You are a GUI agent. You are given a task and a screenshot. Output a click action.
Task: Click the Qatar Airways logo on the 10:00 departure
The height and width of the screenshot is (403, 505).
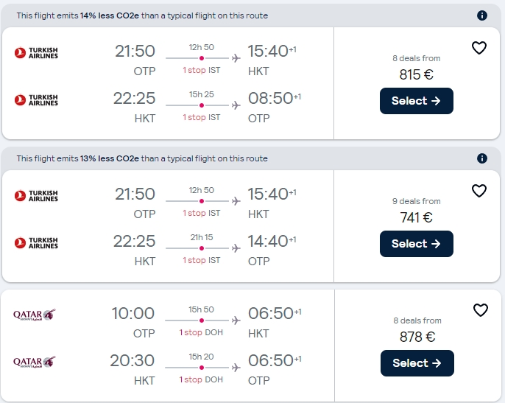click(x=35, y=315)
